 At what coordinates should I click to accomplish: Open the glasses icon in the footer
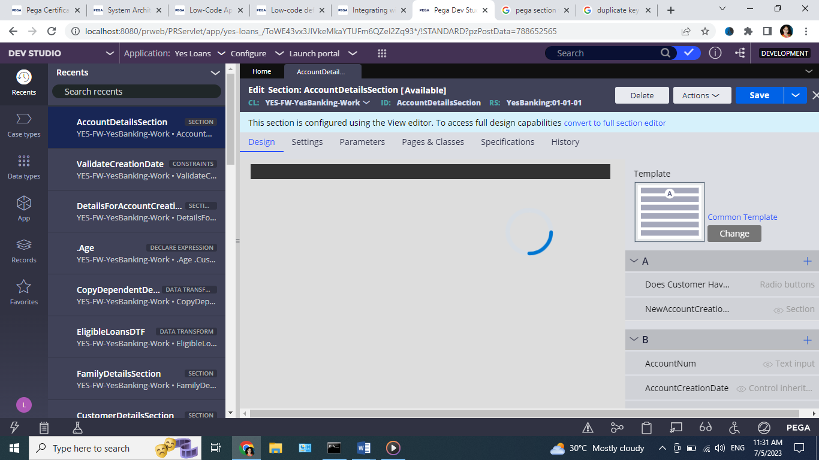coord(705,428)
